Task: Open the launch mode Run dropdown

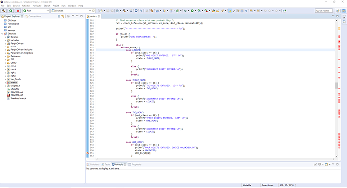Action: click(36, 11)
